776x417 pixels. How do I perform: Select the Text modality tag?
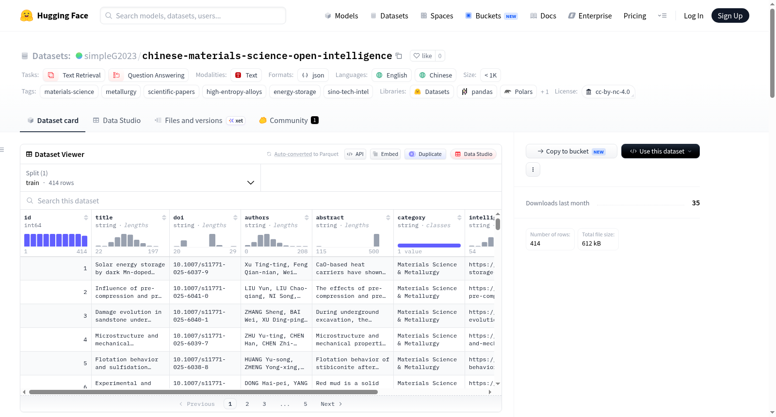(x=246, y=75)
